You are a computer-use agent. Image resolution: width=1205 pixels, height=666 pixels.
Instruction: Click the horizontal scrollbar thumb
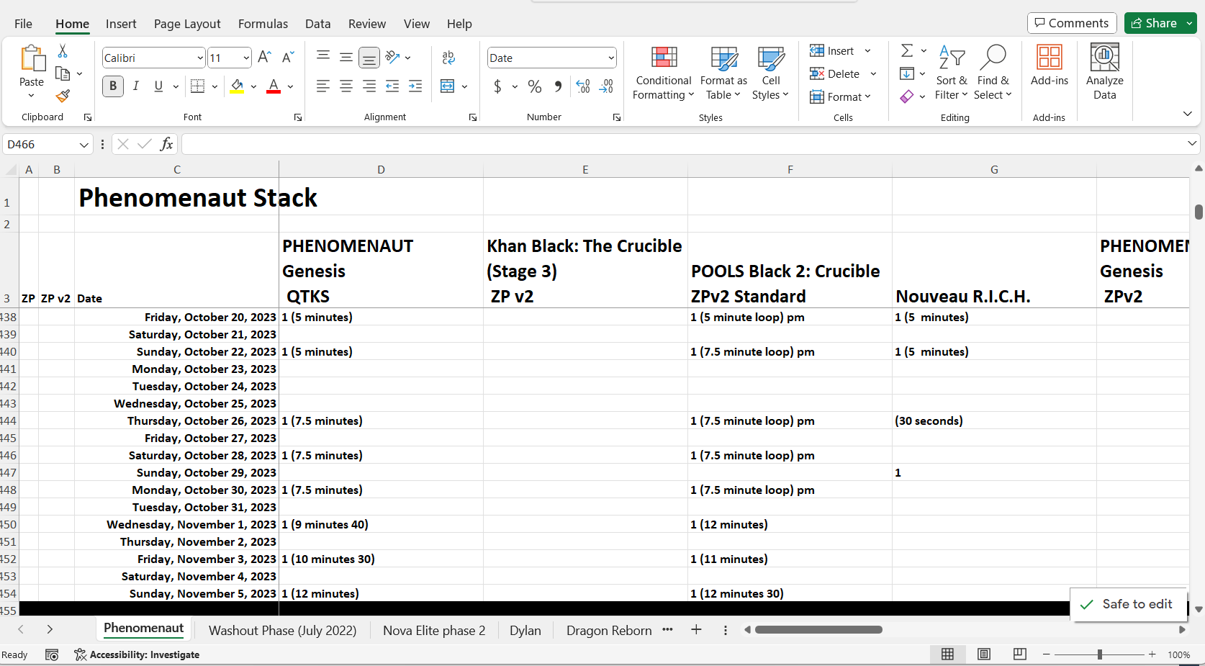(x=818, y=630)
